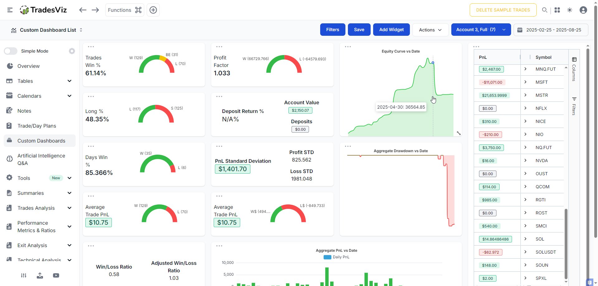
Task: Open the search magnifier icon
Action: click(x=544, y=10)
